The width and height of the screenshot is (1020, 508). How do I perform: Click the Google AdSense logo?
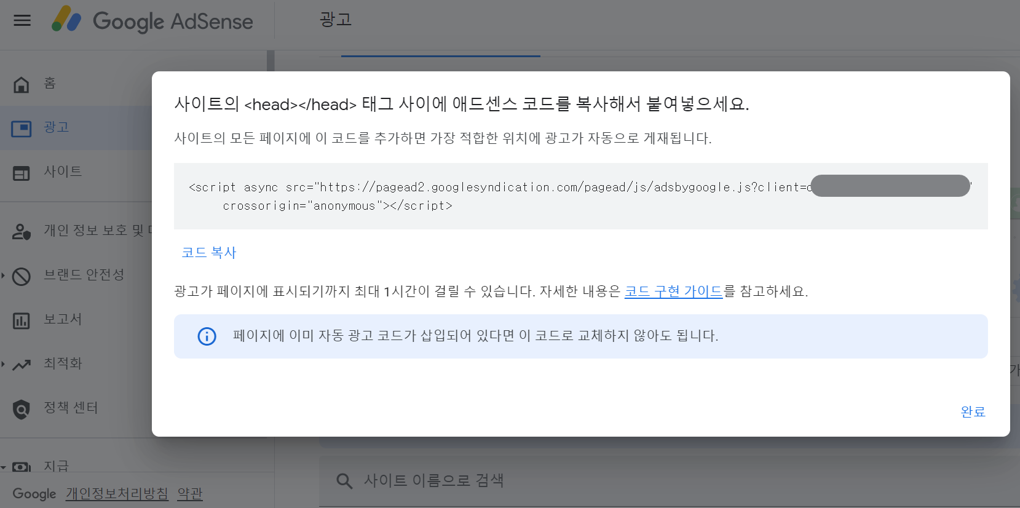point(152,20)
